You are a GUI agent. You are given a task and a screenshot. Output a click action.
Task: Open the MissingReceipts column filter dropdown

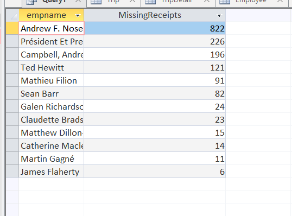219,15
